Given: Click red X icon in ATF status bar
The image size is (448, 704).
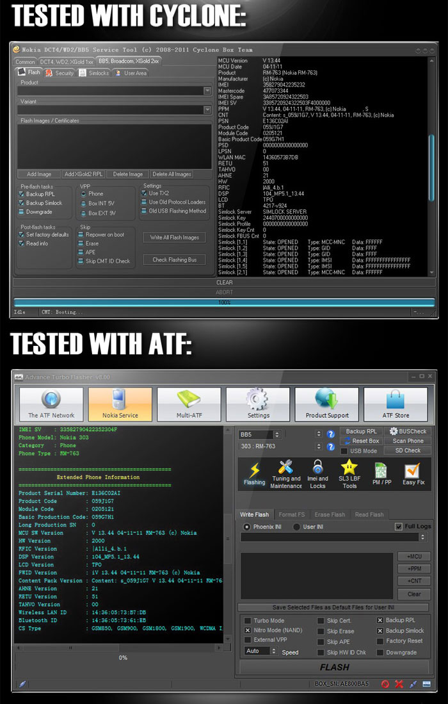Looking at the screenshot, I should (399, 684).
